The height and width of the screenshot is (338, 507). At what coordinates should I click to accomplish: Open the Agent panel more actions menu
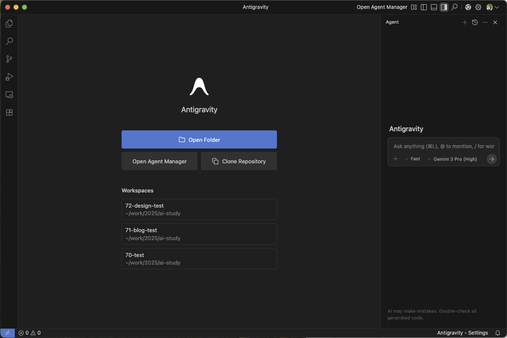click(x=485, y=22)
